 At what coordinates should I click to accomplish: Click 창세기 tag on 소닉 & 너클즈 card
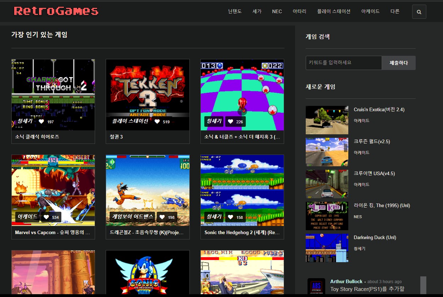tap(214, 121)
